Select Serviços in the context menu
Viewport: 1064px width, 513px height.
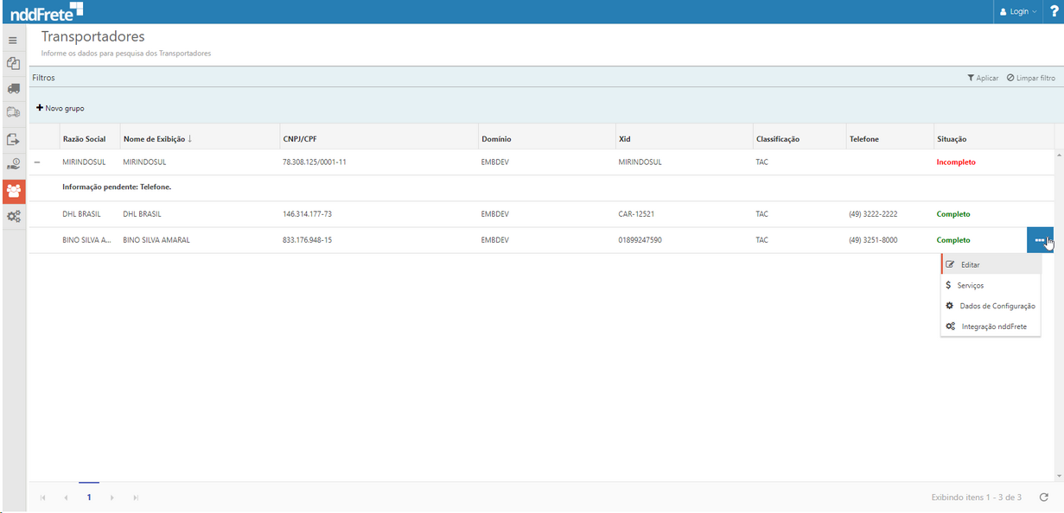point(970,285)
